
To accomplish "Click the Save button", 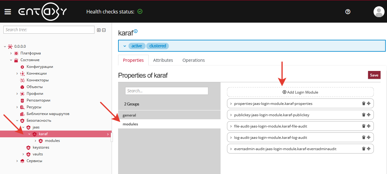I will tap(374, 75).
